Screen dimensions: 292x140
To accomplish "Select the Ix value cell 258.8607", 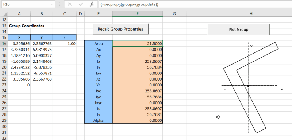I will [138, 61].
